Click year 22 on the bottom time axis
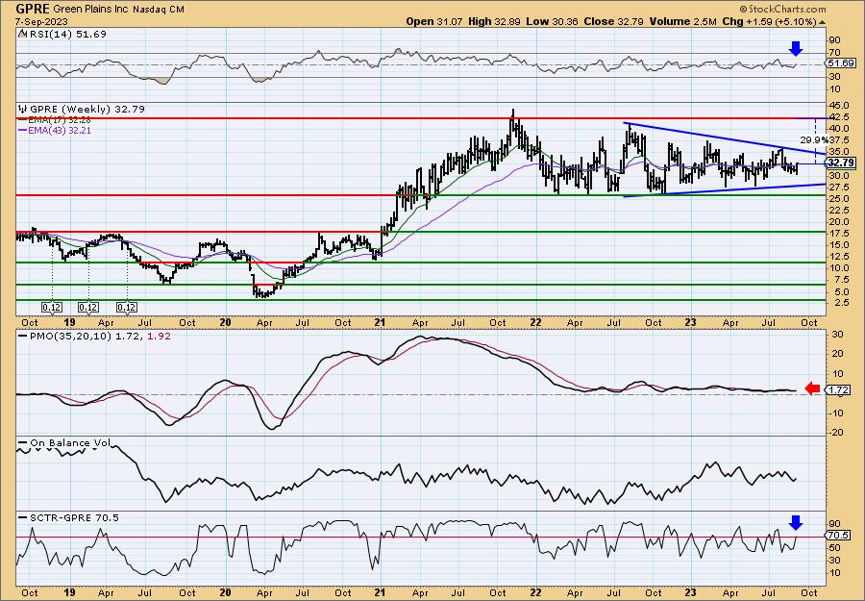The width and height of the screenshot is (865, 601). [534, 592]
